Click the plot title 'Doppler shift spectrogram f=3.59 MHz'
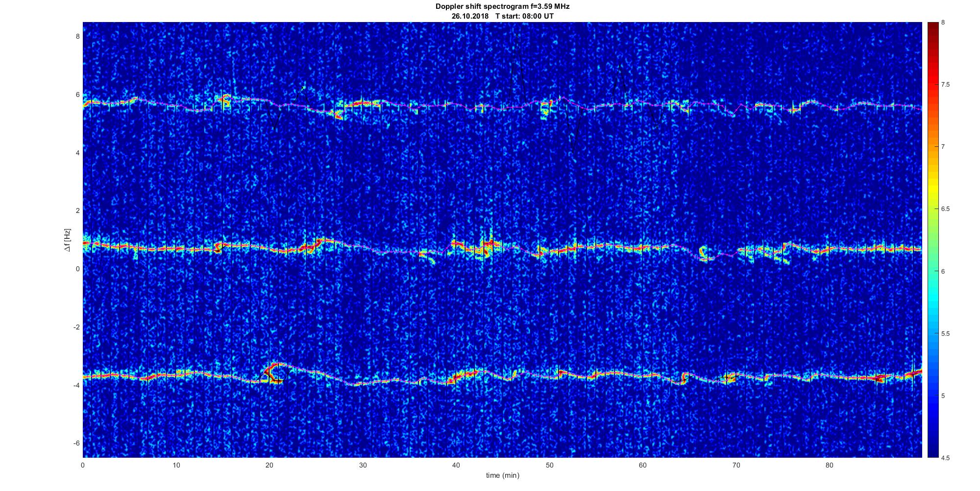 pyautogui.click(x=502, y=6)
